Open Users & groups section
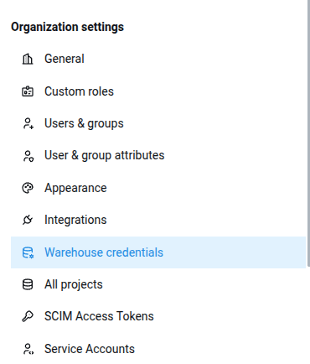 click(158, 123)
